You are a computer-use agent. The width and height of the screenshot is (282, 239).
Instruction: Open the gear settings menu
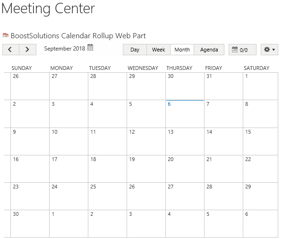tap(267, 50)
